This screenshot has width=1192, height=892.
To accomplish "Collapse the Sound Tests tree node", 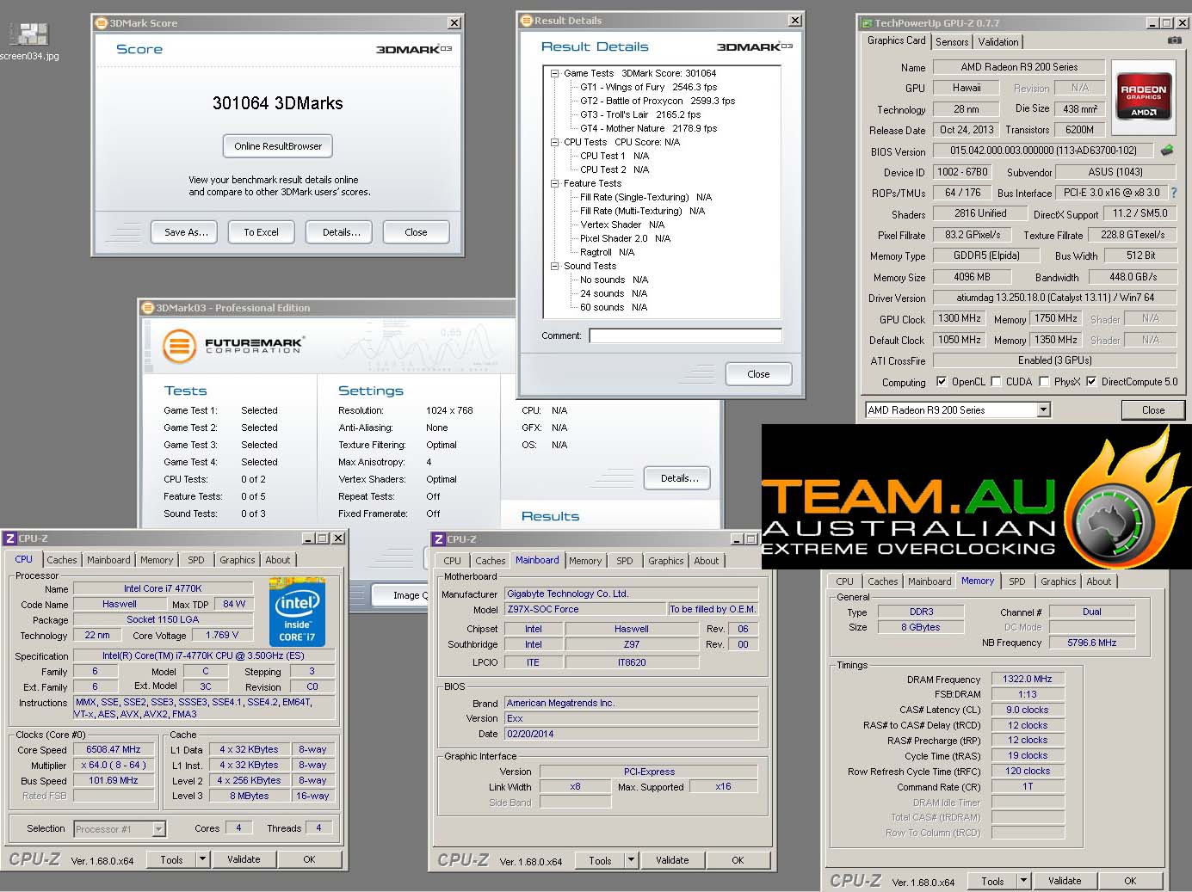I will point(555,266).
